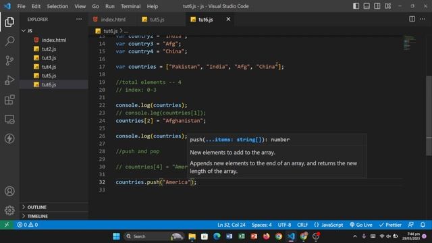Open the Windows Start button

click(x=116, y=236)
